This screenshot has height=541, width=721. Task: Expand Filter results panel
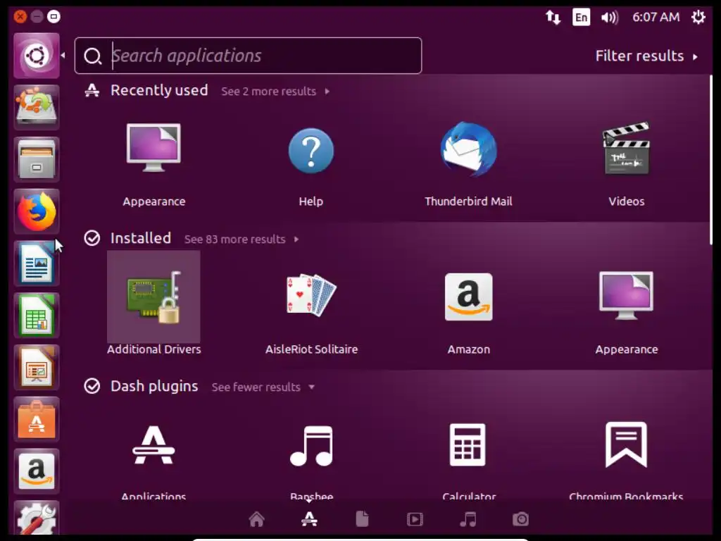pos(646,56)
